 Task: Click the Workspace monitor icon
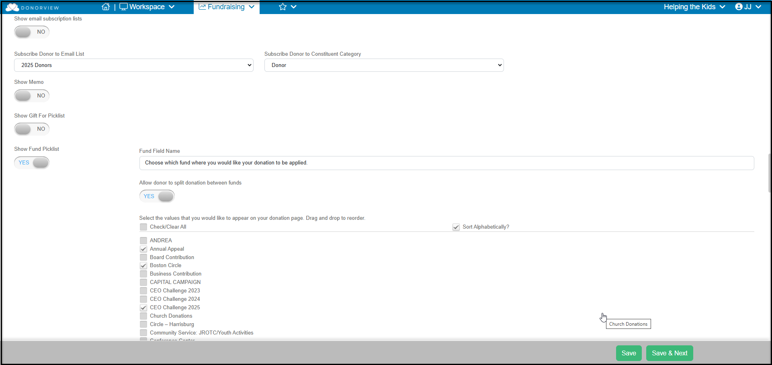(x=123, y=7)
